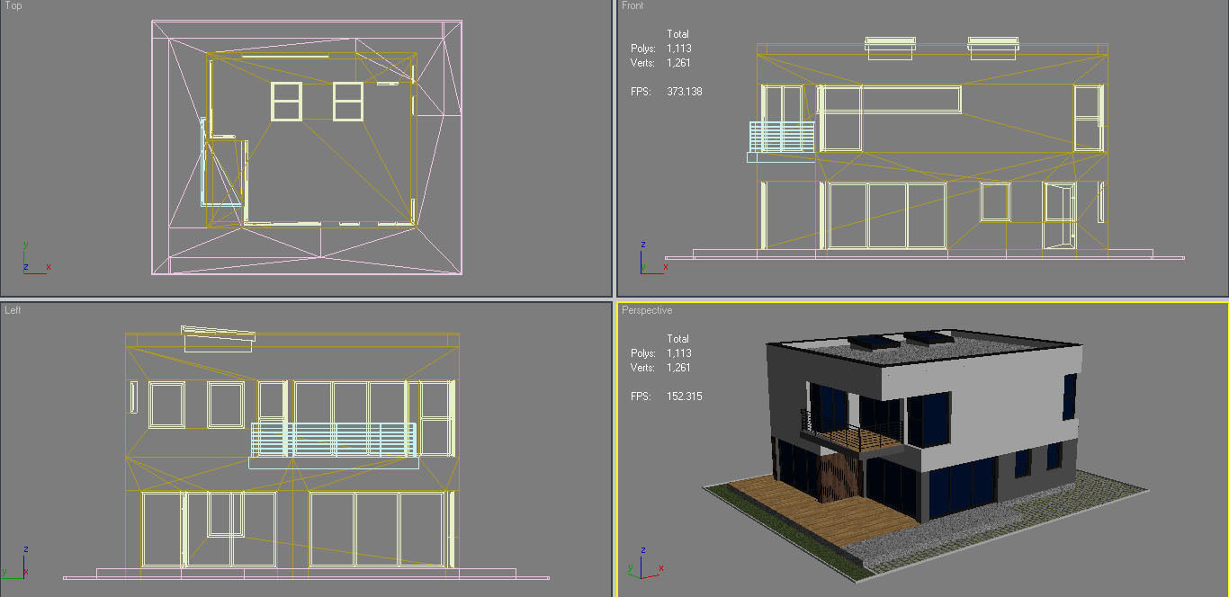1229x597 pixels.
Task: Select the XYZ axis gizmo in Front viewport
Action: [x=652, y=257]
